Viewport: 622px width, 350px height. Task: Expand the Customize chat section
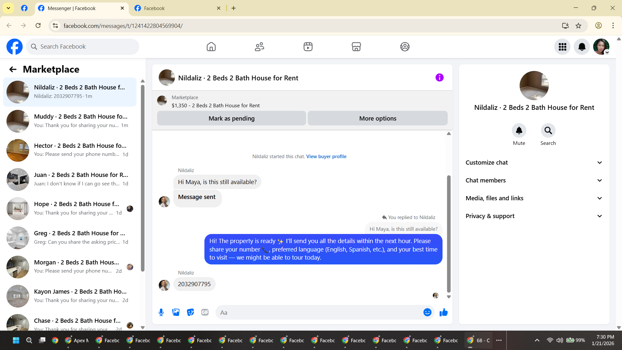[534, 163]
